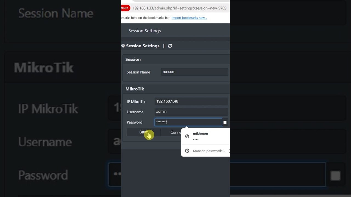Click the gear icon in Session Settings header
Viewport: 351px width, 197px height.
point(123,46)
